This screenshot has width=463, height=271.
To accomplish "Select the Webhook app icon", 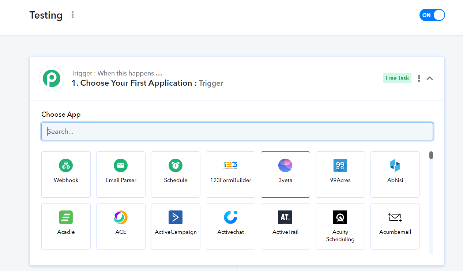I will point(66,166).
